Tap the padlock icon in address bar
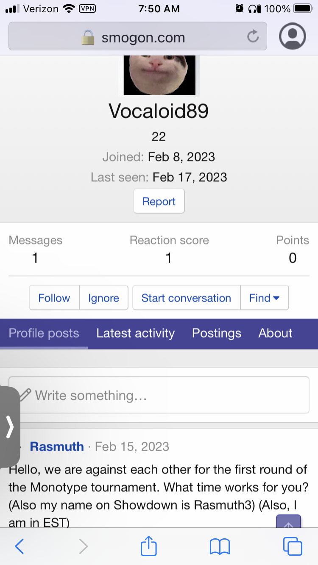This screenshot has width=318, height=565. (88, 37)
